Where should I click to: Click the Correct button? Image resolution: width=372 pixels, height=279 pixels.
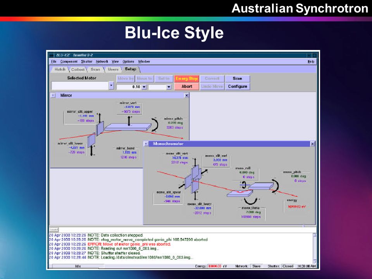tap(212, 79)
